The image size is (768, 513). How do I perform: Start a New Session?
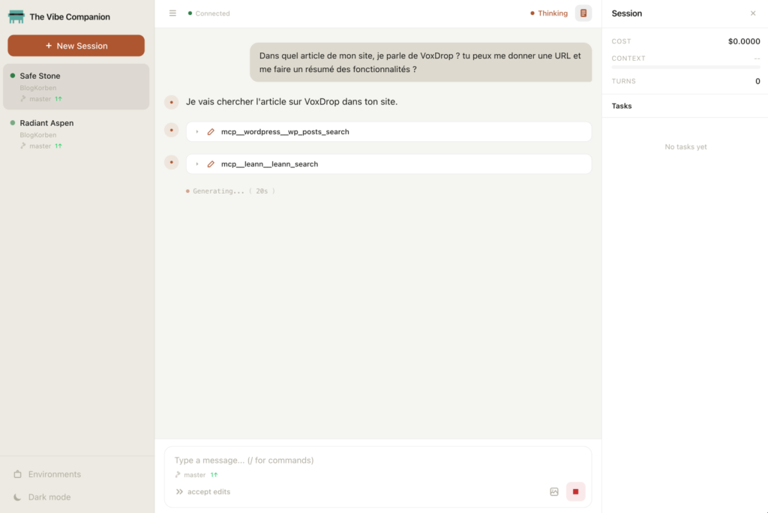pyautogui.click(x=76, y=46)
